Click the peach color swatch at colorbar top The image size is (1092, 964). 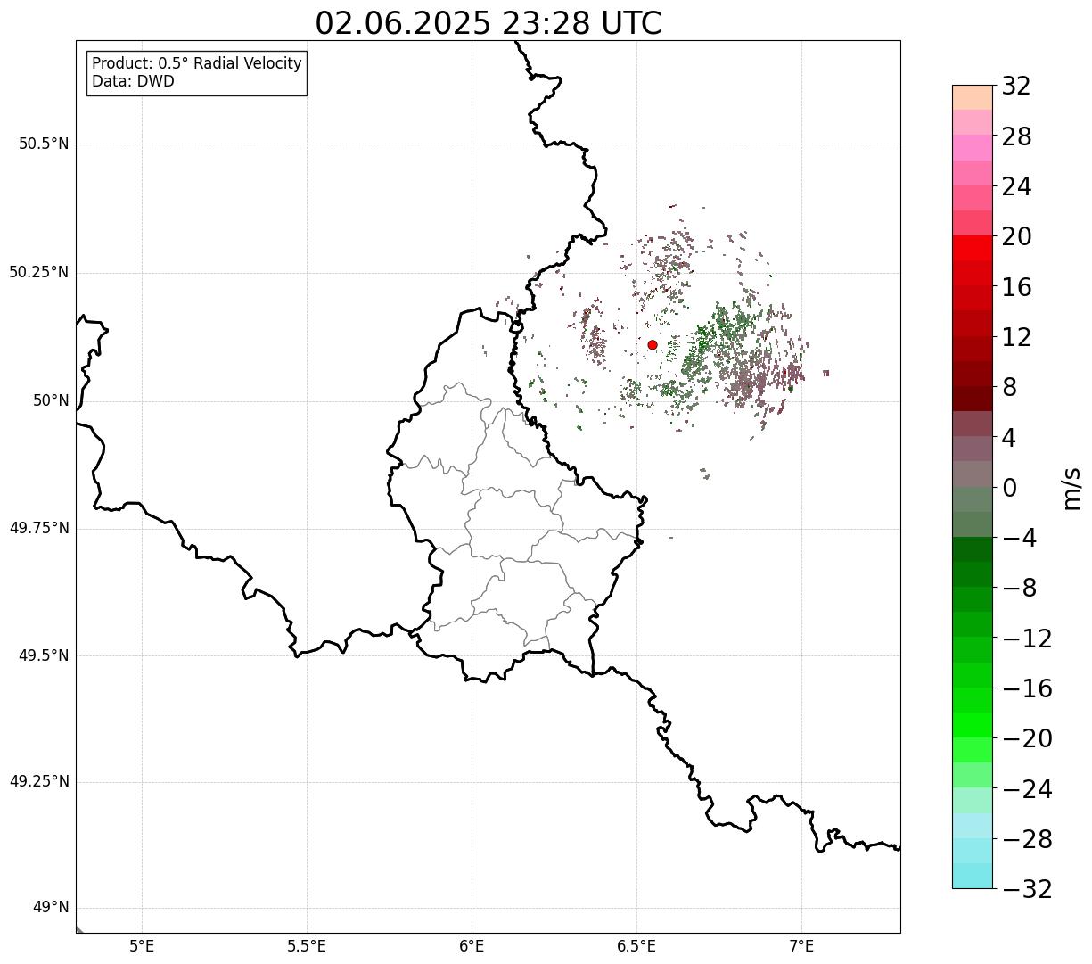tap(973, 97)
